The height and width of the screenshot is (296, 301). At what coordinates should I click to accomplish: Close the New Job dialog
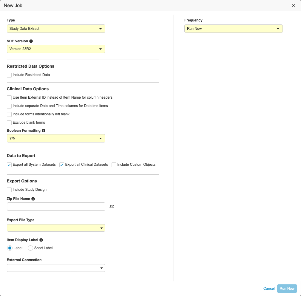[294, 6]
